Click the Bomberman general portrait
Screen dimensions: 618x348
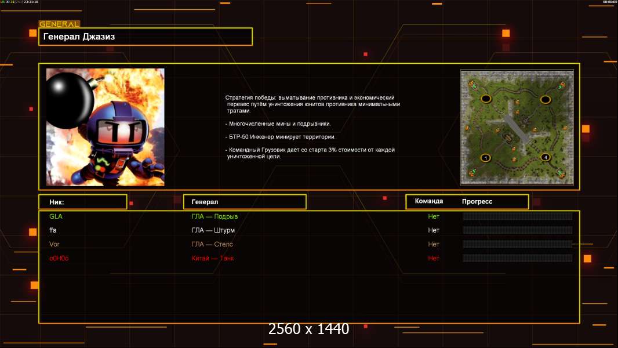click(x=106, y=127)
